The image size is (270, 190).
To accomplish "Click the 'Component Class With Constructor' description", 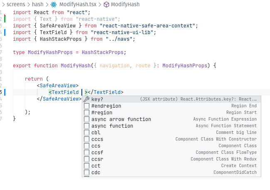I will 216,139.
